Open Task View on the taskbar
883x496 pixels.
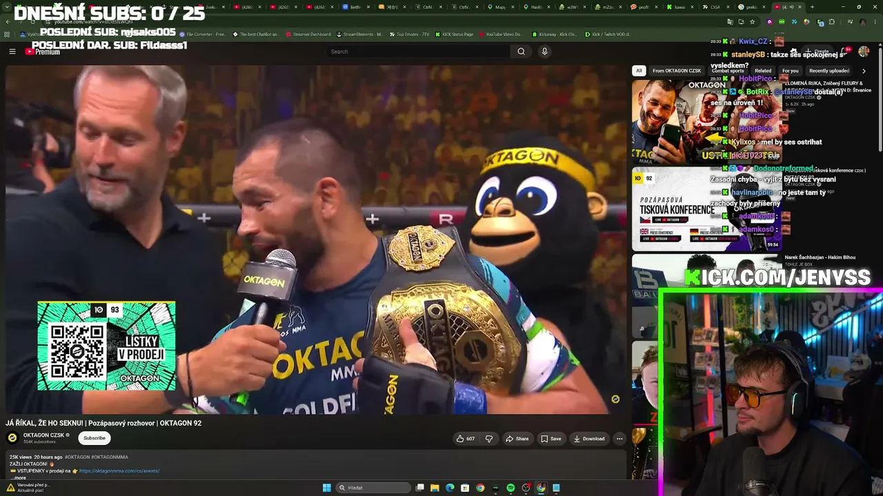click(x=419, y=488)
